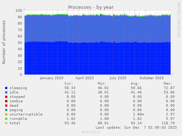This screenshot has height=136, width=182.
Task: Click idle minimum value 38.01
Action: (x=103, y=92)
